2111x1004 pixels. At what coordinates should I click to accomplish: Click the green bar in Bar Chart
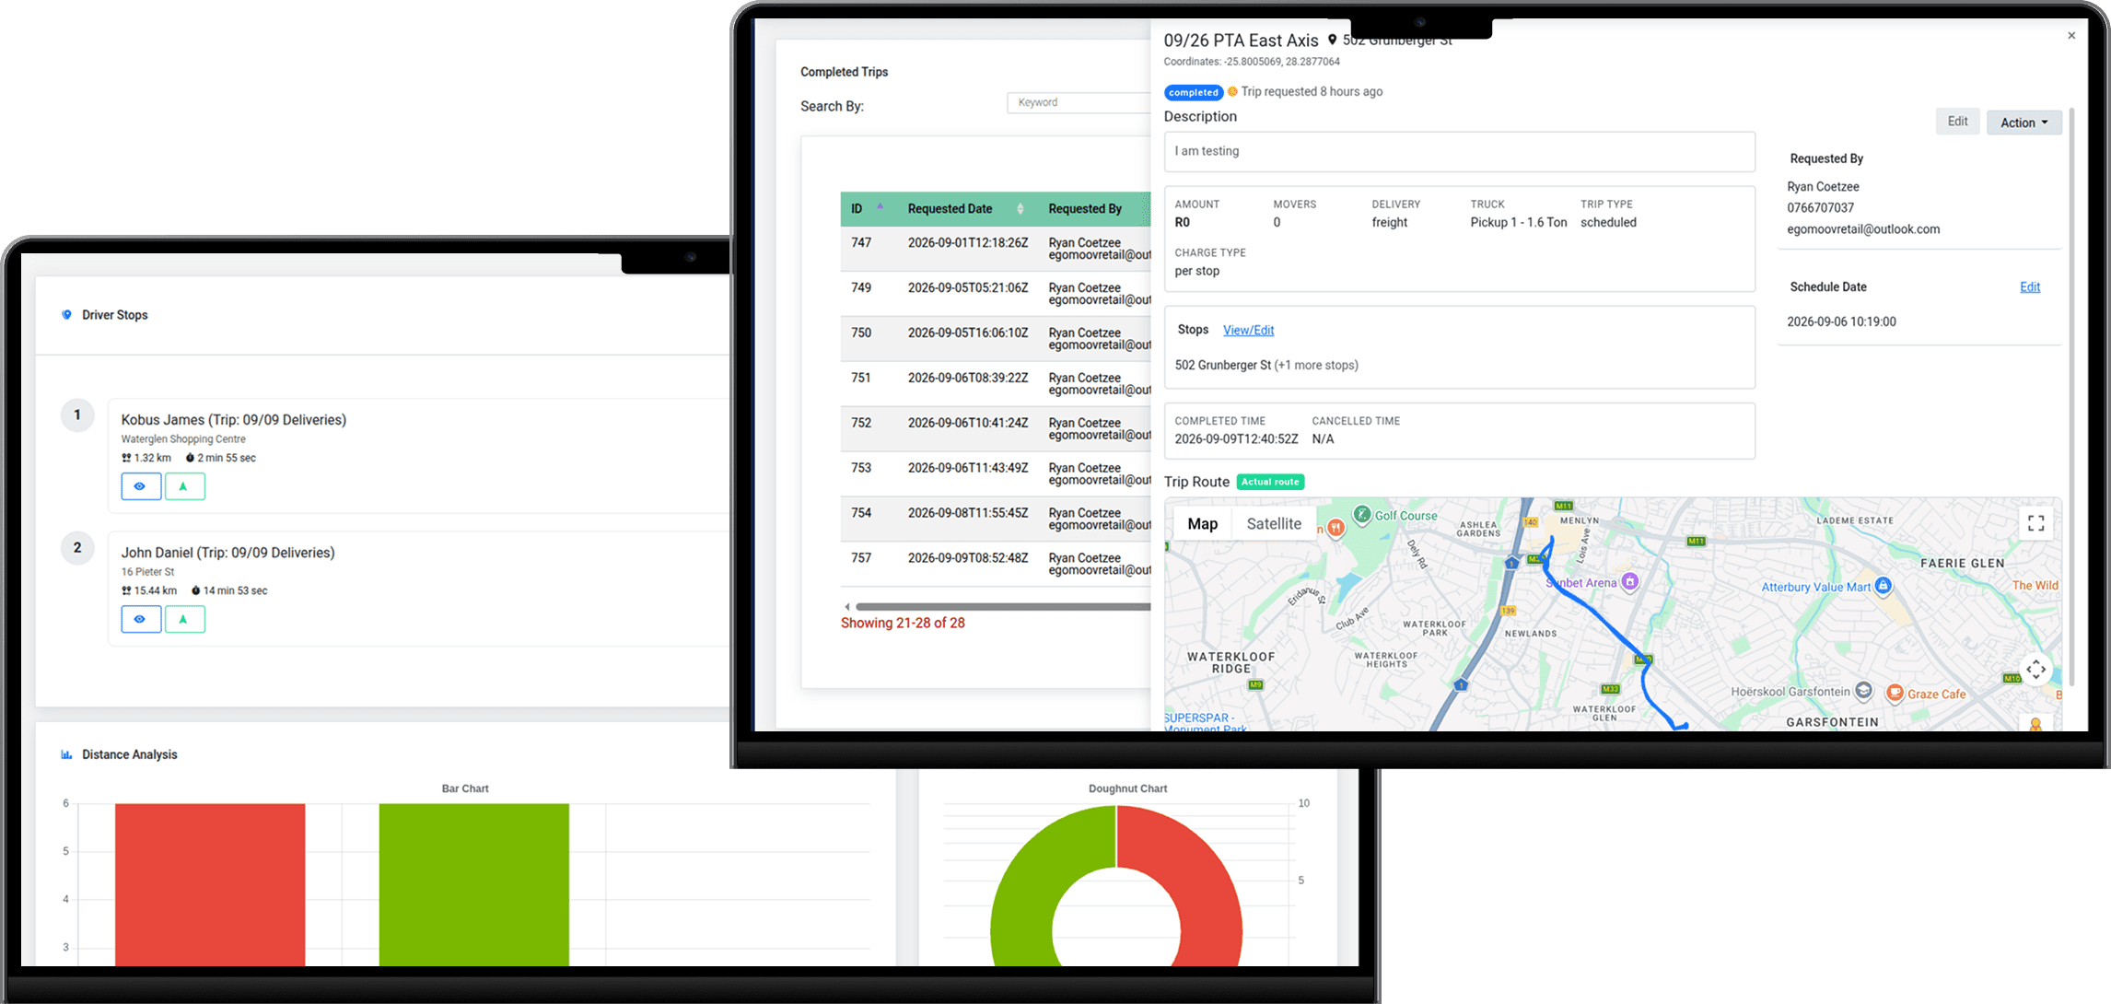click(473, 884)
